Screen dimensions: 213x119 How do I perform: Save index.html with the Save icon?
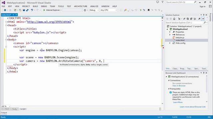click(x=24, y=10)
